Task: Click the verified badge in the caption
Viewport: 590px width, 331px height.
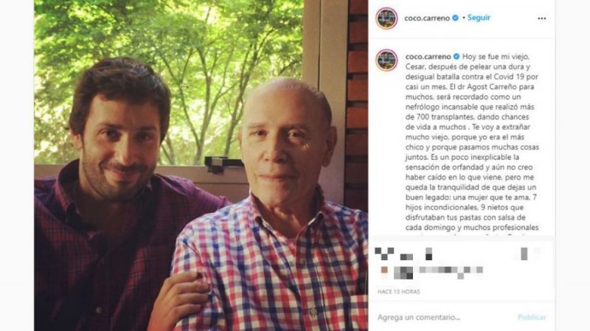Action: tap(457, 57)
